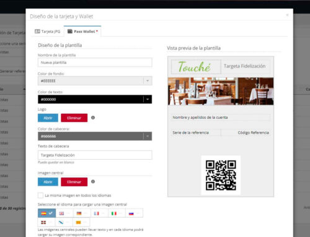Click the #666666 header color field
310x237 pixels.
coord(95,136)
